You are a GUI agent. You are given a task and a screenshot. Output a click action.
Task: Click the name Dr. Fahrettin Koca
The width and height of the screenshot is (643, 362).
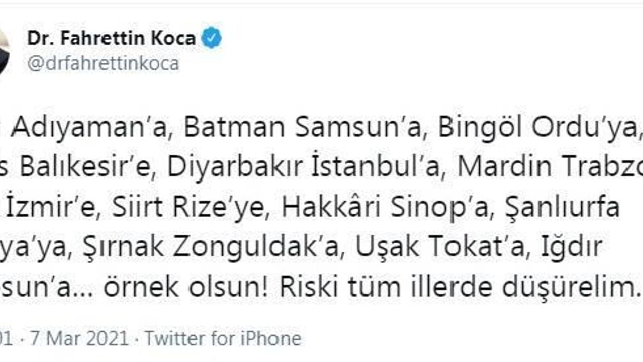tap(112, 39)
